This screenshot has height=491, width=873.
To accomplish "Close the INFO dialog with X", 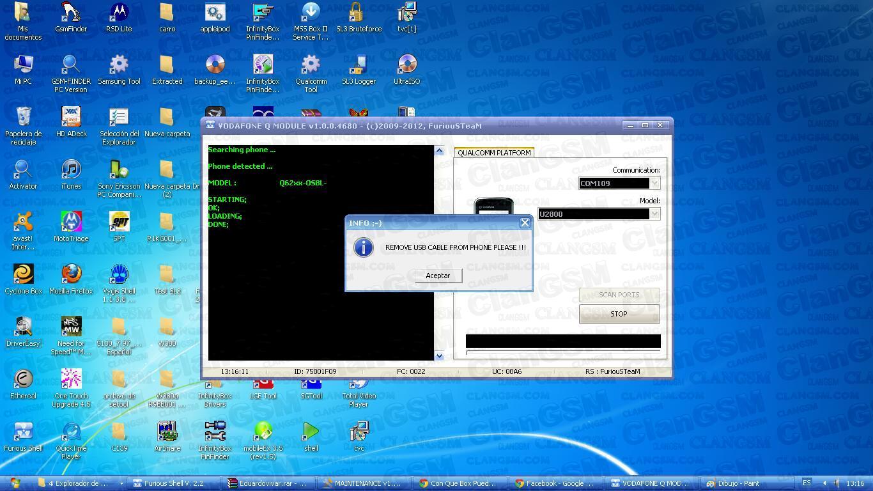I will coord(525,222).
